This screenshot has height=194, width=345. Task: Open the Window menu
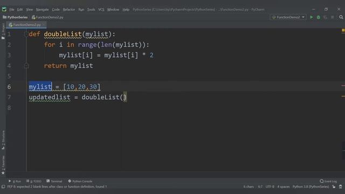click(113, 10)
